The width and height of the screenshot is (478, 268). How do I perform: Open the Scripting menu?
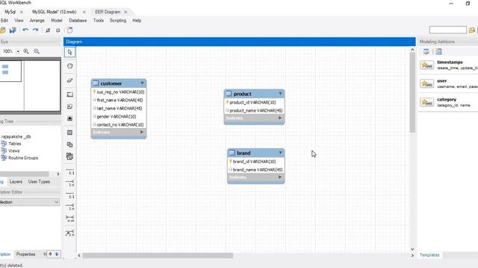point(118,20)
